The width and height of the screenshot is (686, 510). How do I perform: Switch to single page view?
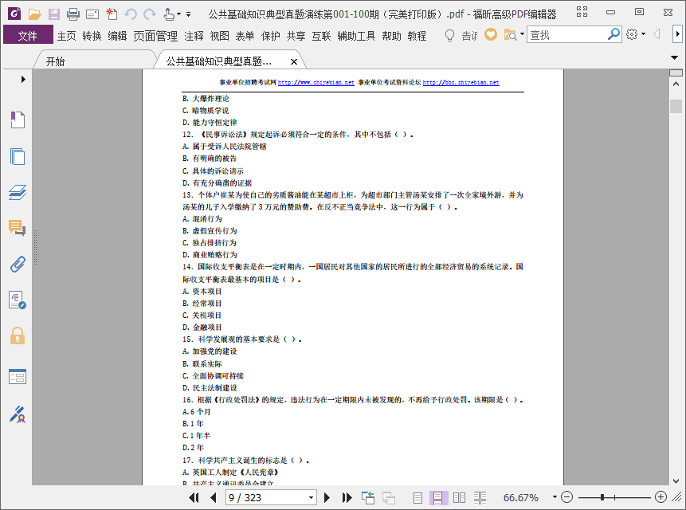pos(417,497)
